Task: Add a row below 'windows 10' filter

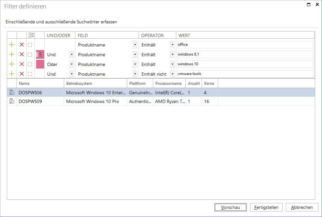Action: [12, 64]
